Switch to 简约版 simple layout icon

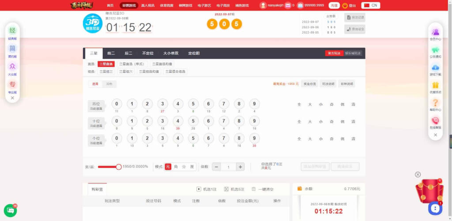coord(12,48)
